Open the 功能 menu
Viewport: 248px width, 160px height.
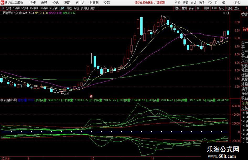tap(177, 3)
